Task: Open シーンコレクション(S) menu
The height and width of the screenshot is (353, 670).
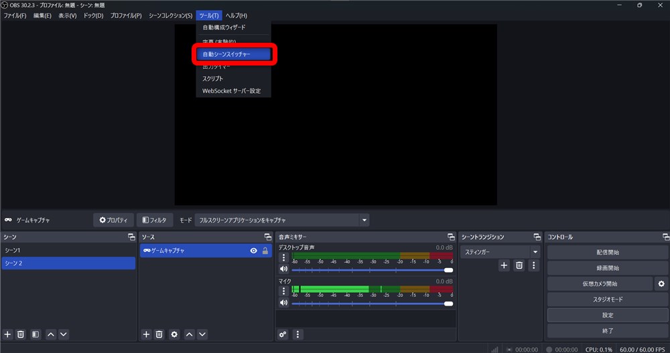Action: point(170,16)
